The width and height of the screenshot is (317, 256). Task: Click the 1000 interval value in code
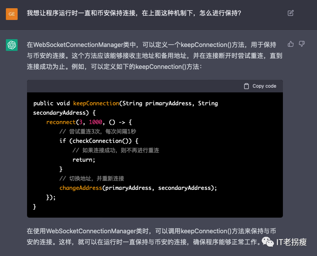96,122
